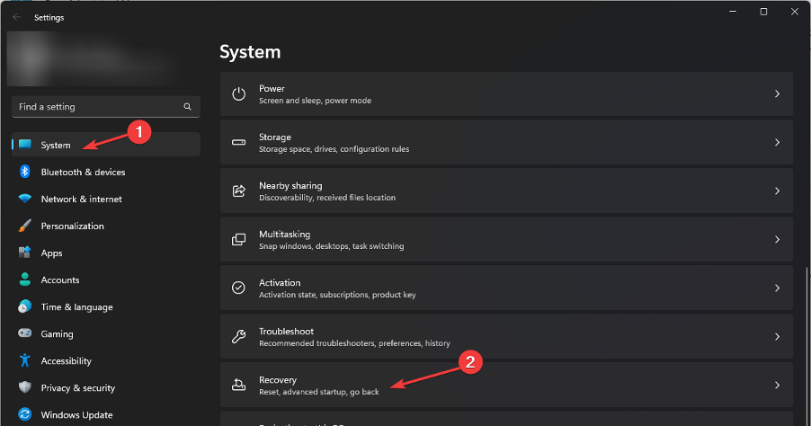
Task: Click the blurred user profile area
Action: 94,58
